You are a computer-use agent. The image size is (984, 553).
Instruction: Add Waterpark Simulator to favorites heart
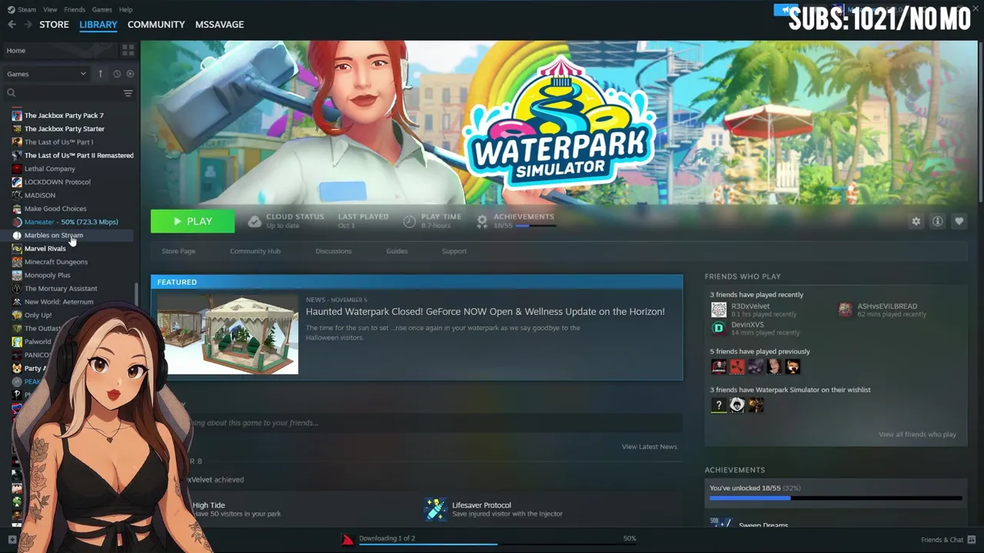click(959, 221)
